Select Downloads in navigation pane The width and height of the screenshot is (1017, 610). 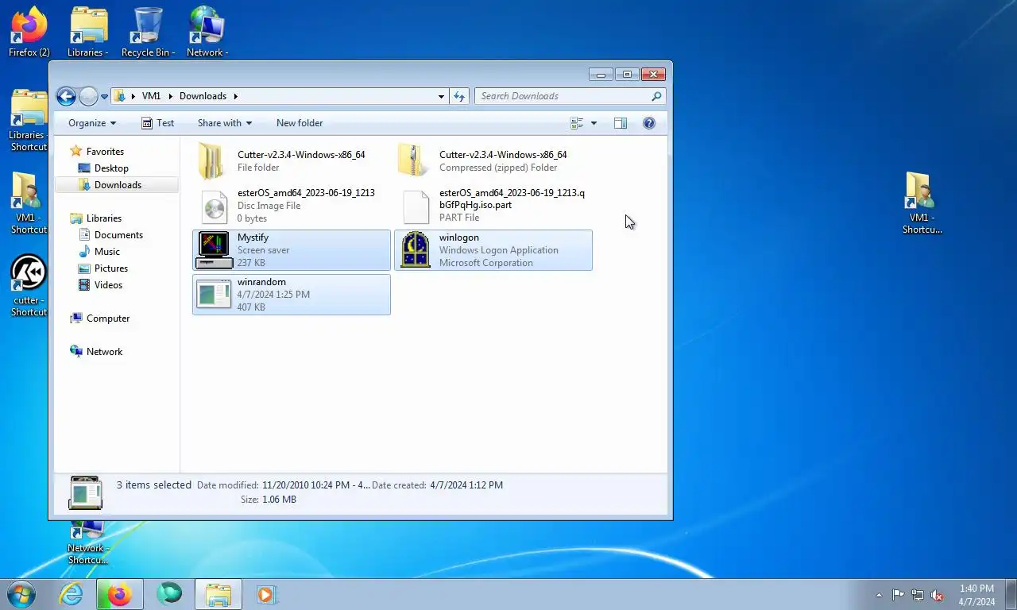pos(118,185)
